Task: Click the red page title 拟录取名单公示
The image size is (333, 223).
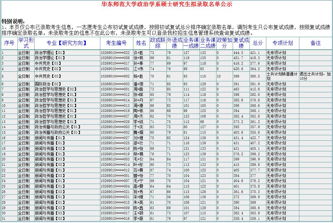Action: pos(167,4)
